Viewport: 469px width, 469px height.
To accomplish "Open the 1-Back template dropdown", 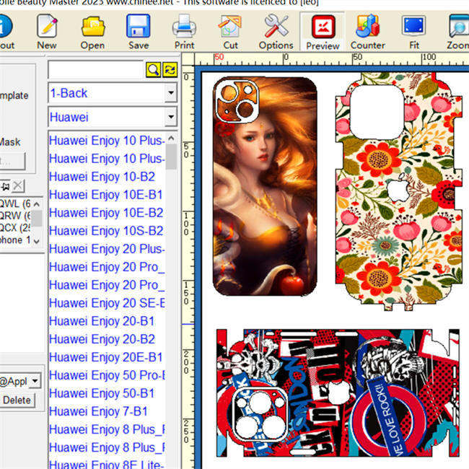I will click(171, 93).
